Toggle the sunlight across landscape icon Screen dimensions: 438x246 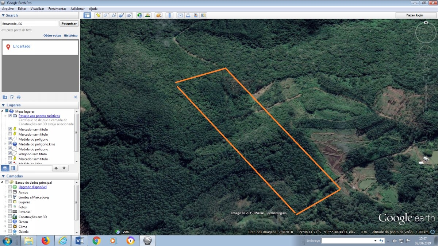click(147, 15)
